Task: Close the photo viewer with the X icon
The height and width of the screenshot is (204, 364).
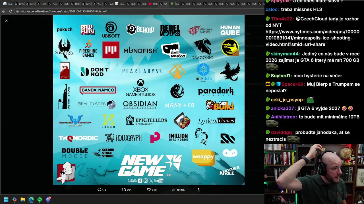Action: [6, 21]
